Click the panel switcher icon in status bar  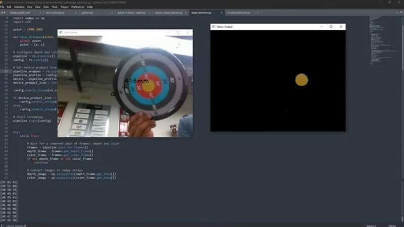pos(3,224)
